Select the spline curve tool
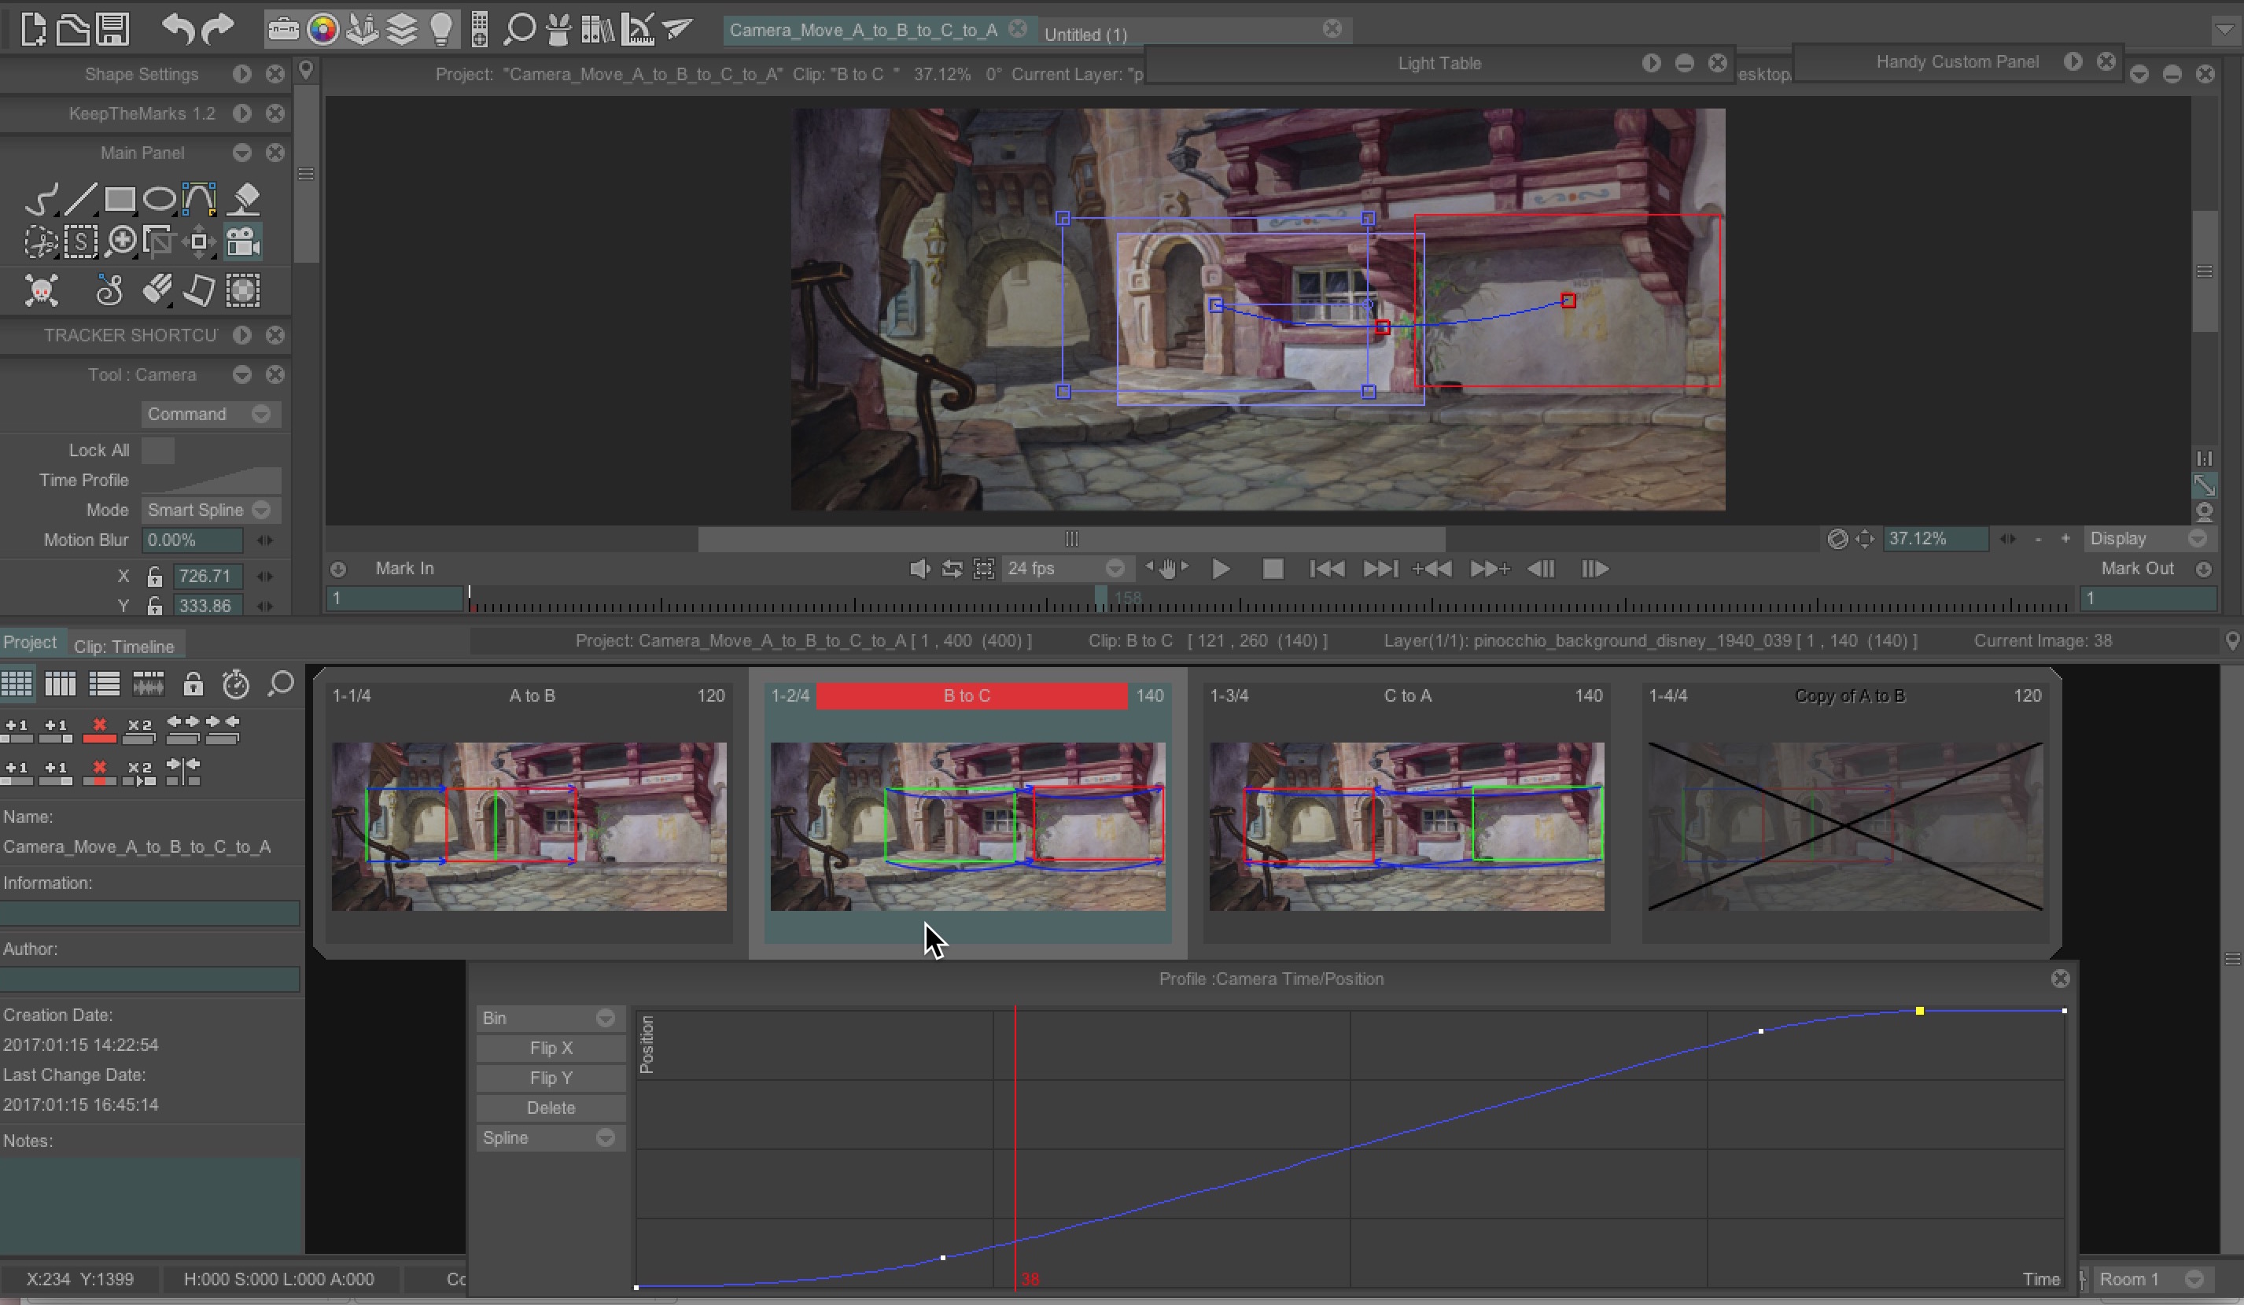The height and width of the screenshot is (1305, 2244). point(198,199)
